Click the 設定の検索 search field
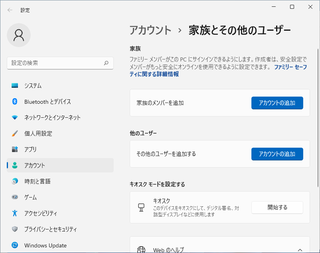Image resolution: width=320 pixels, height=253 pixels. (60, 63)
